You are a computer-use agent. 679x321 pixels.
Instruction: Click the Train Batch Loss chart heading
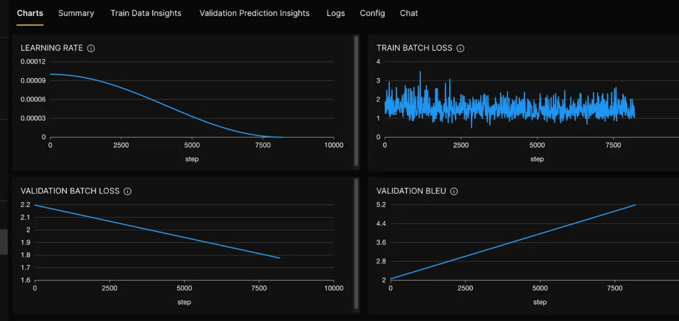[x=414, y=48]
